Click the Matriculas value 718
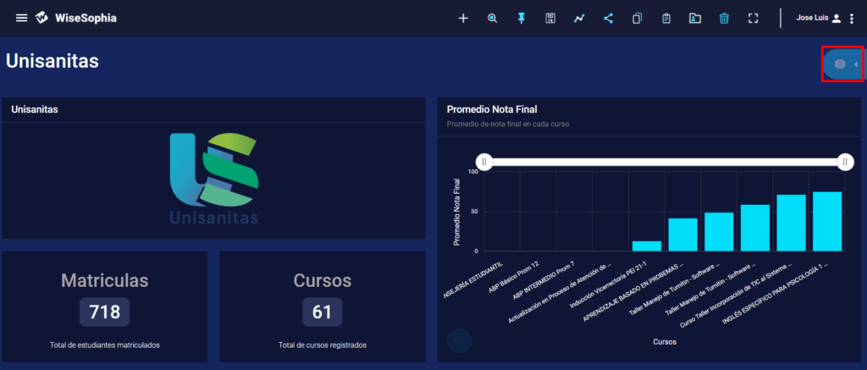The height and width of the screenshot is (370, 867). click(104, 312)
